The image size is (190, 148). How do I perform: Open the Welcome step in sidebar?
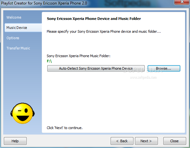click(14, 17)
